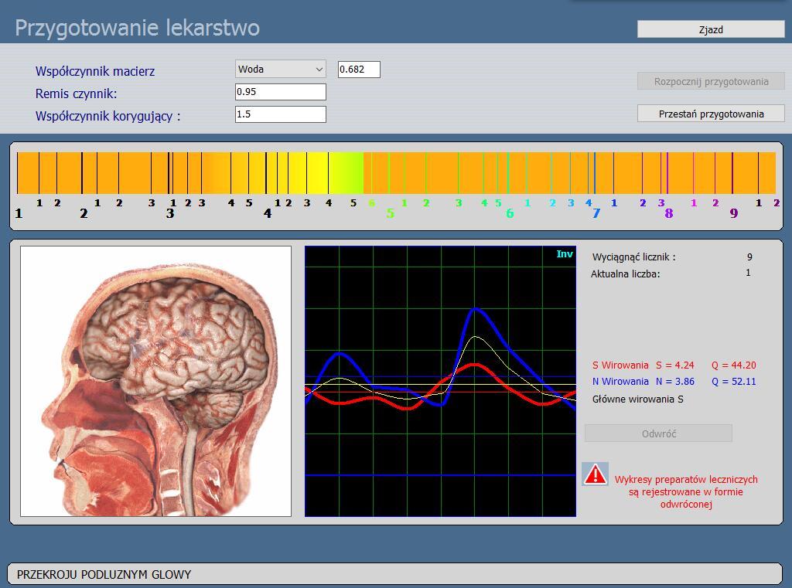792x588 pixels.
Task: Click Główne wirowania S text
Action: pyautogui.click(x=637, y=399)
